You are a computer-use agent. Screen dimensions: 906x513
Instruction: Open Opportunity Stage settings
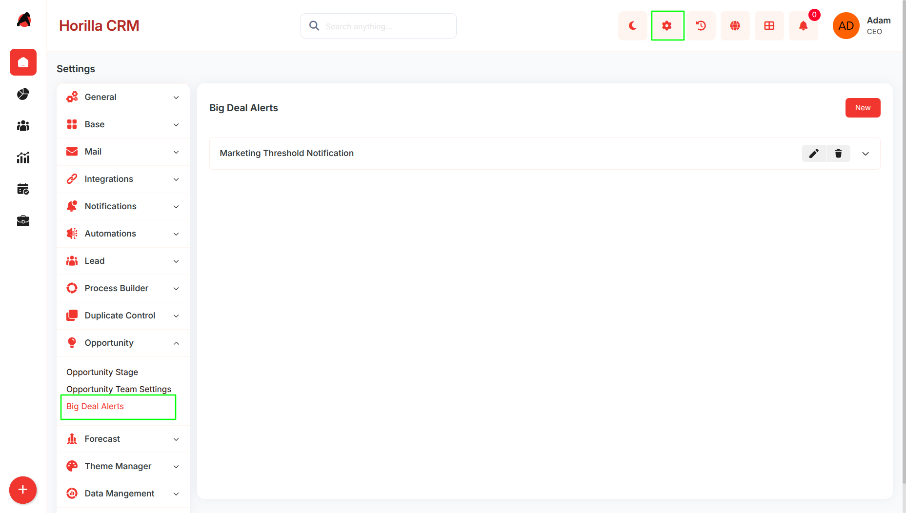[102, 372]
